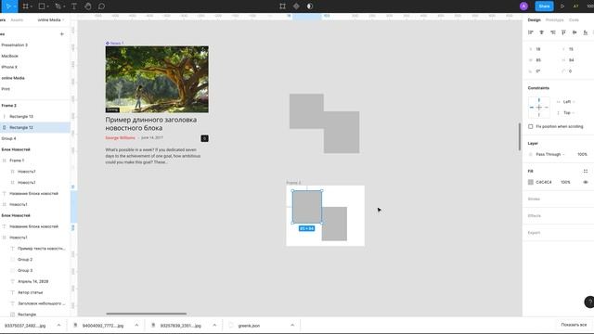Click the Use as Mask icon

point(310,6)
